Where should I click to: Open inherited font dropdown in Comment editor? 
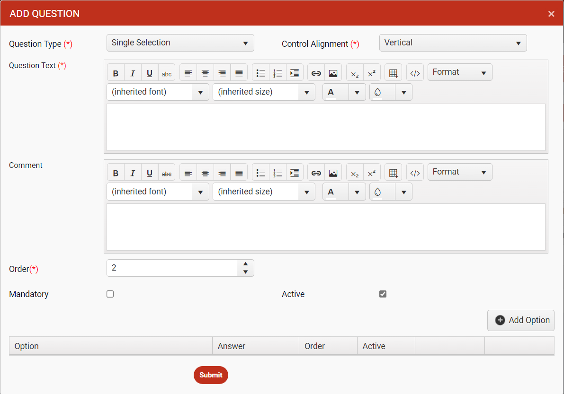(x=158, y=192)
